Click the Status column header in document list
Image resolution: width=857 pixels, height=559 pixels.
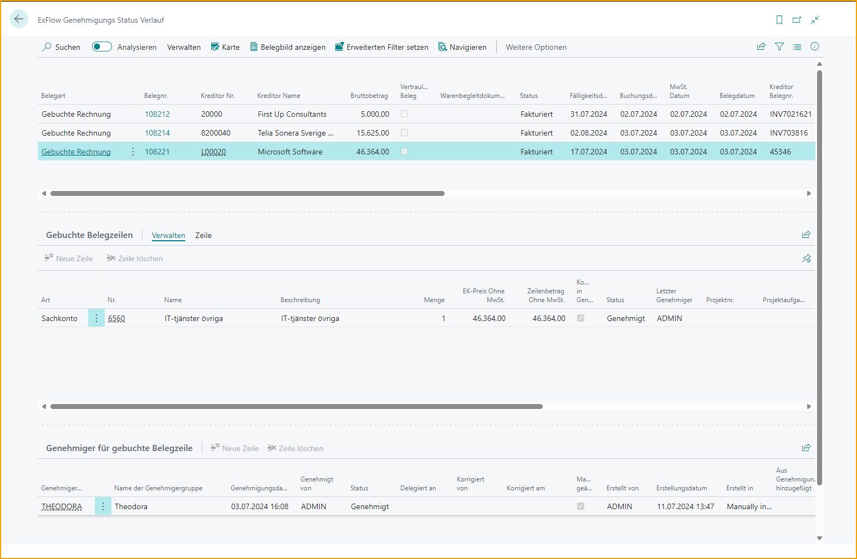[x=529, y=96]
